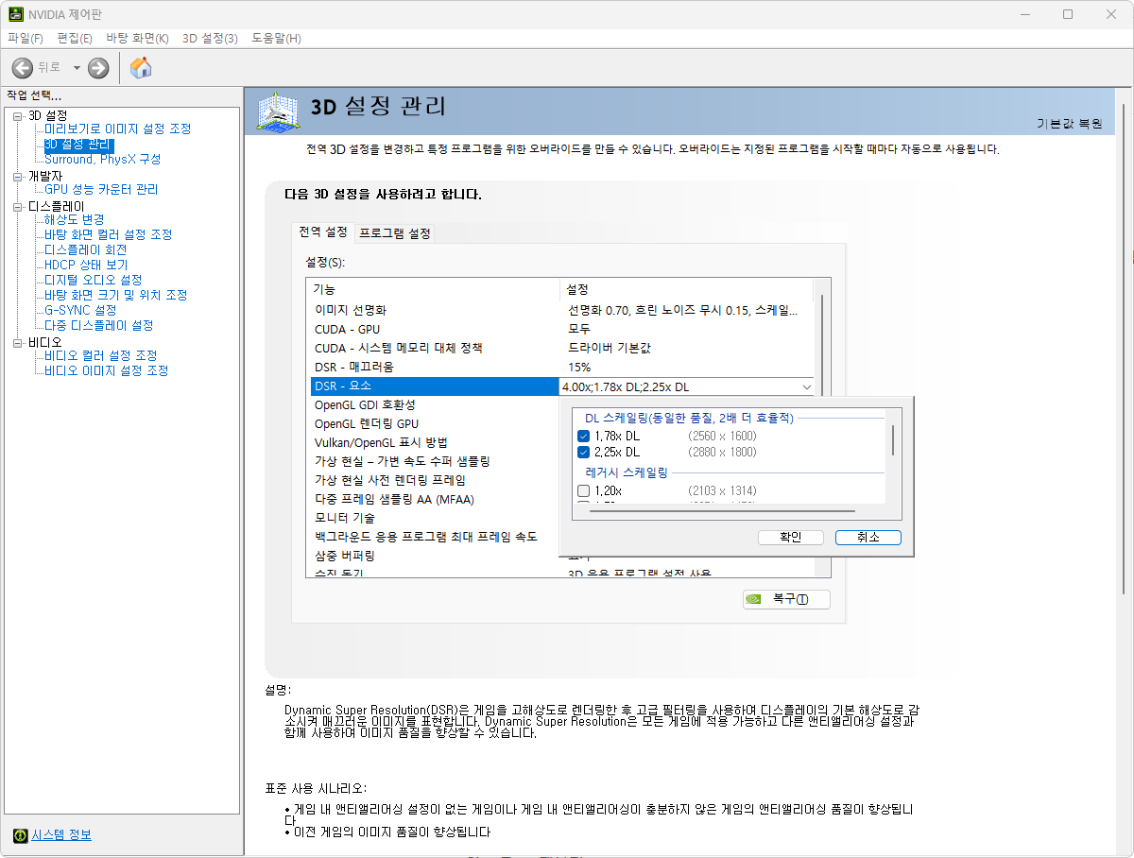Switch to the 전역 설정 tab
Image resolution: width=1134 pixels, height=858 pixels.
coord(323,232)
